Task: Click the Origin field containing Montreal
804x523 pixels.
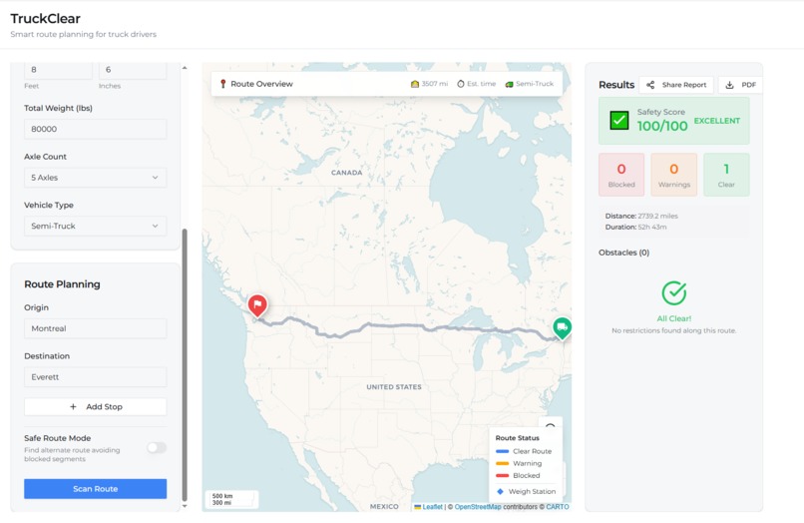Action: pyautogui.click(x=96, y=328)
